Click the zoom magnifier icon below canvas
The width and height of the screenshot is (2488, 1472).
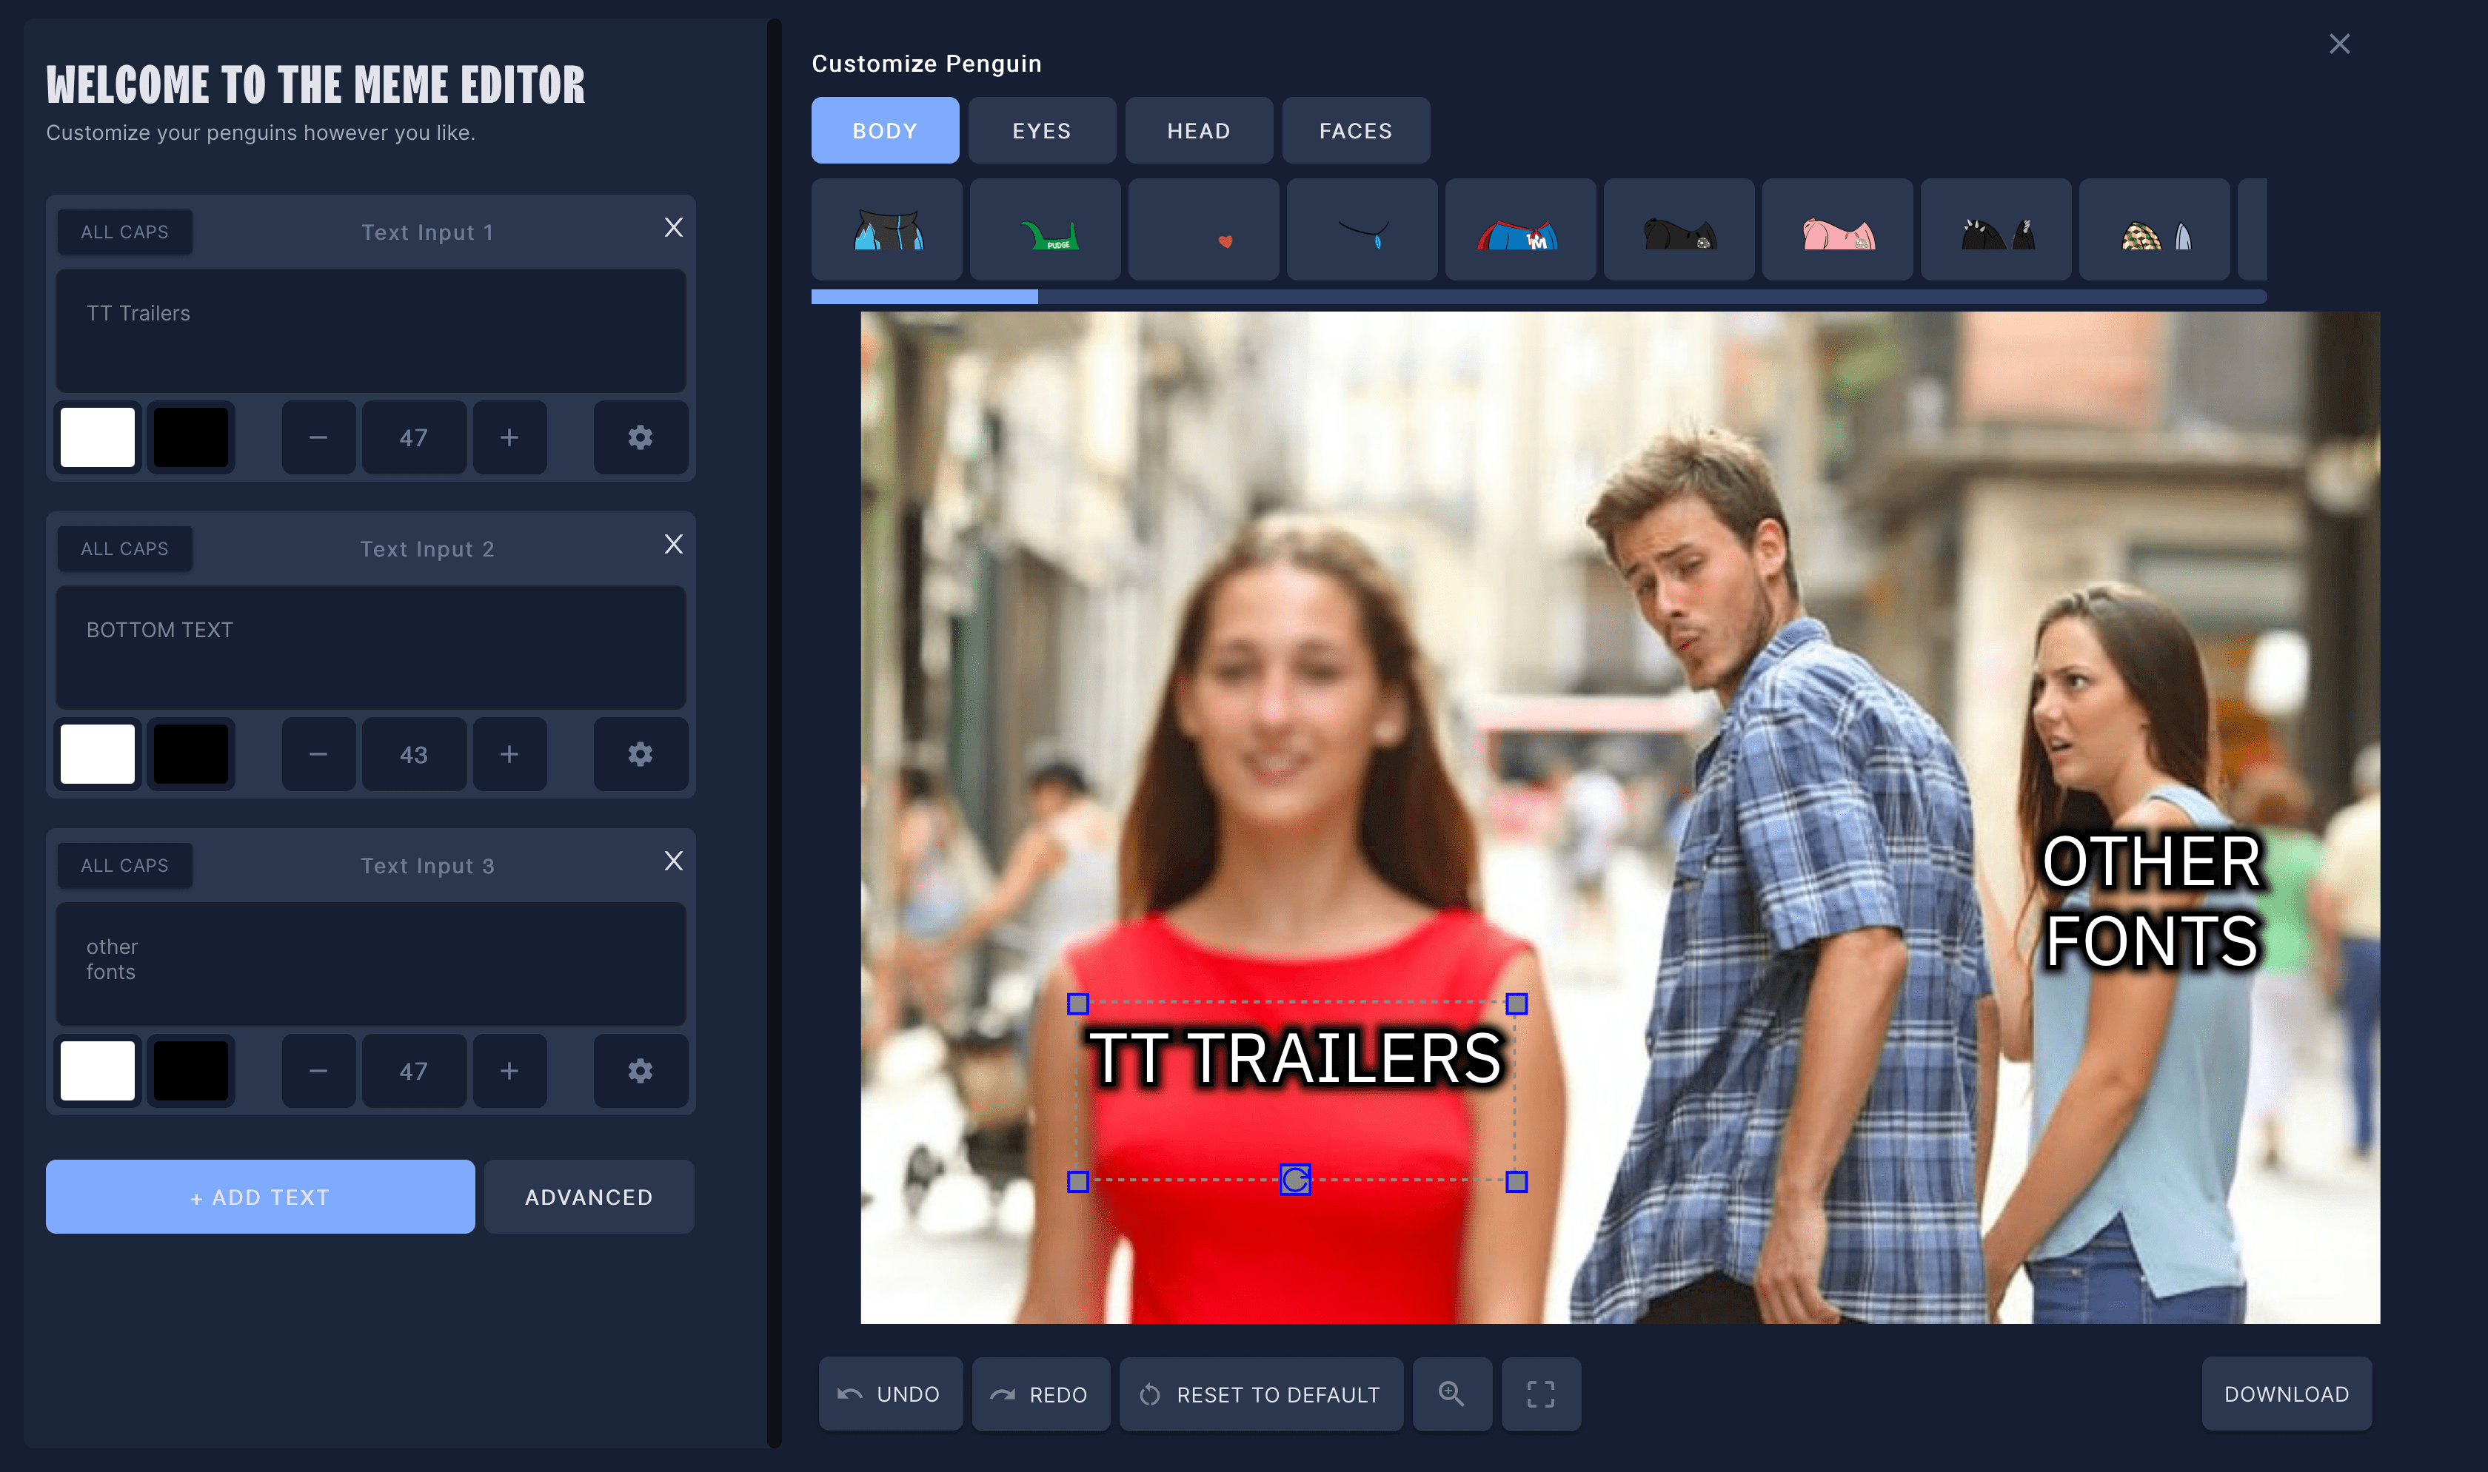1451,1394
